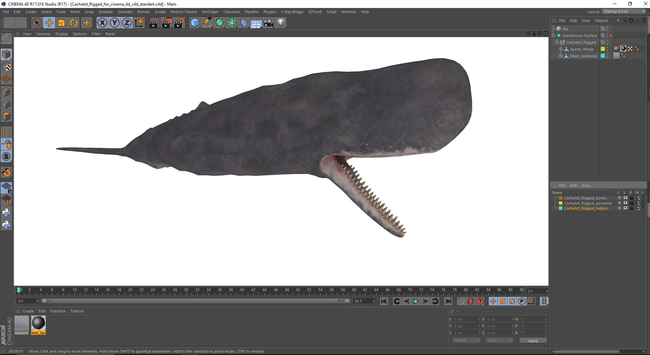
Task: Toggle Z axis lock
Action: (x=127, y=23)
